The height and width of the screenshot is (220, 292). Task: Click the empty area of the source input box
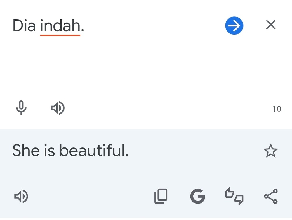pyautogui.click(x=131, y=67)
